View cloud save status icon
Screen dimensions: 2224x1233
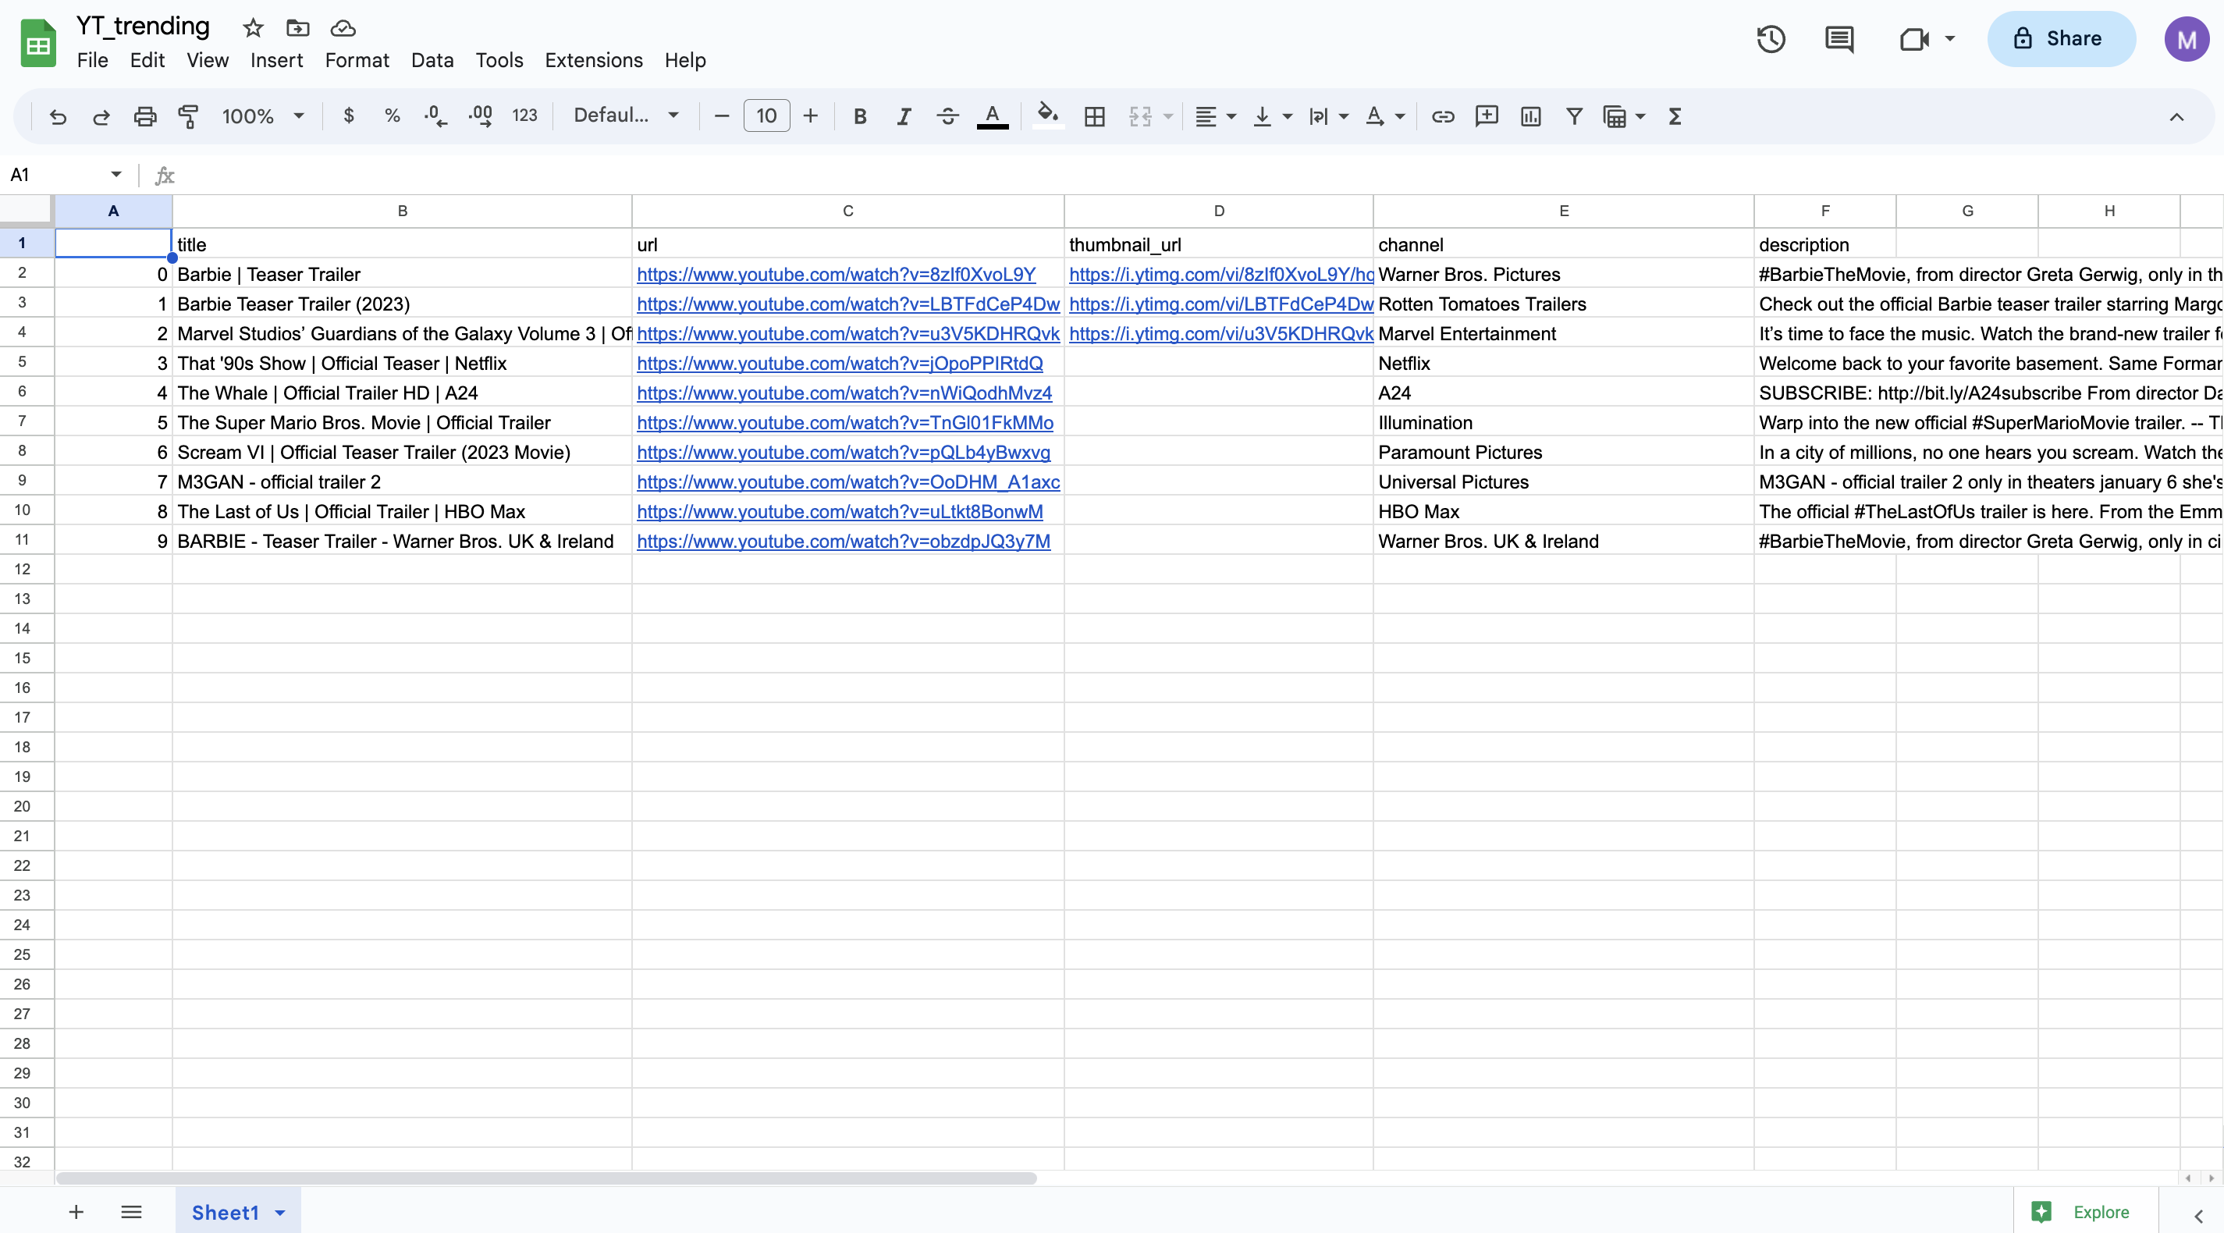(343, 27)
